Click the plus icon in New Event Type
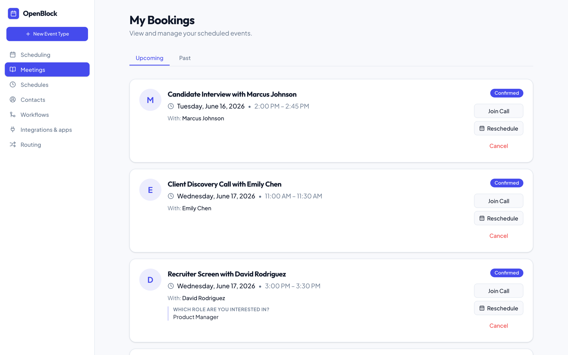 pos(28,34)
